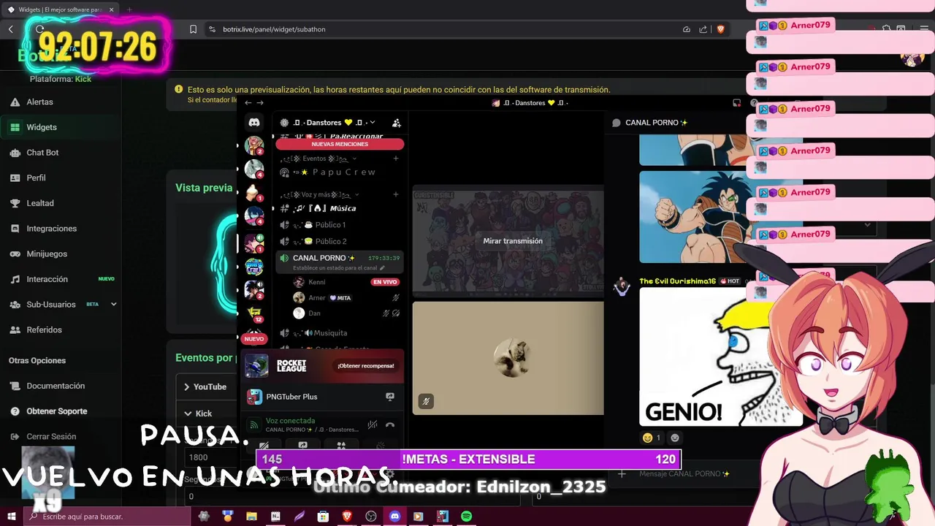The height and width of the screenshot is (526, 935).
Task: Click Obtener Soporte
Action: (57, 411)
